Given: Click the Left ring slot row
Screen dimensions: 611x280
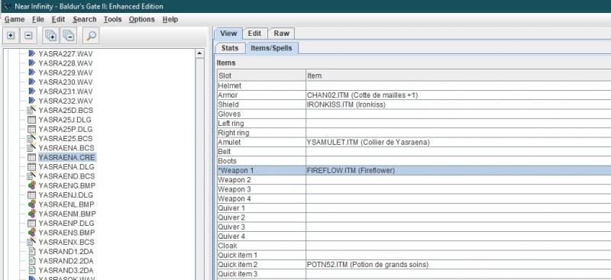Looking at the screenshot, I should tap(414, 124).
